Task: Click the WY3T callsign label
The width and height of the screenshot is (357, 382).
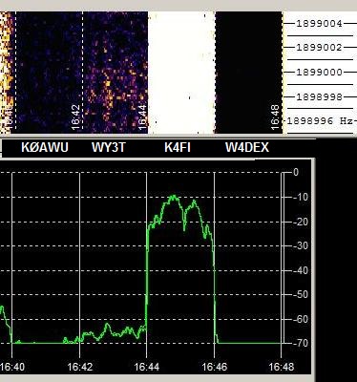Action: point(109,147)
